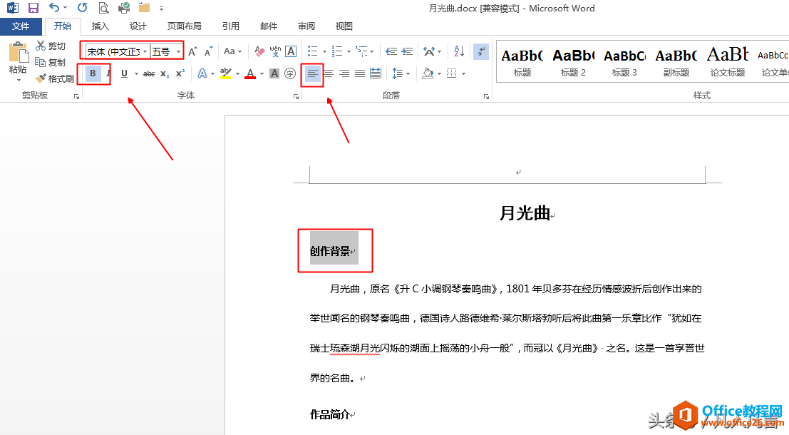Open the borders dropdown arrow
This screenshot has height=435, width=789.
click(463, 74)
